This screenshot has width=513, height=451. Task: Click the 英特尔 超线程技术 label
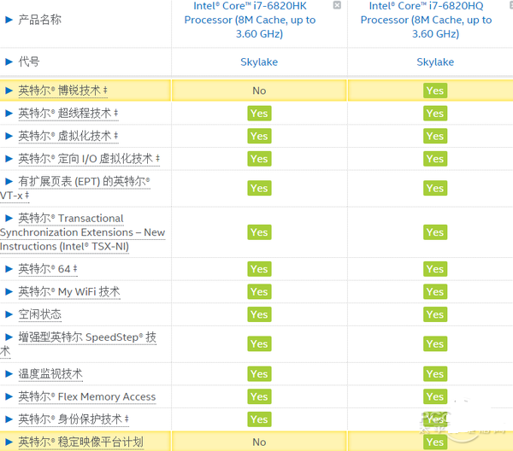pyautogui.click(x=68, y=113)
